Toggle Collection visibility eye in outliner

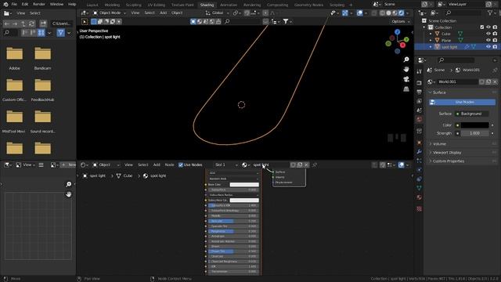[x=488, y=27]
